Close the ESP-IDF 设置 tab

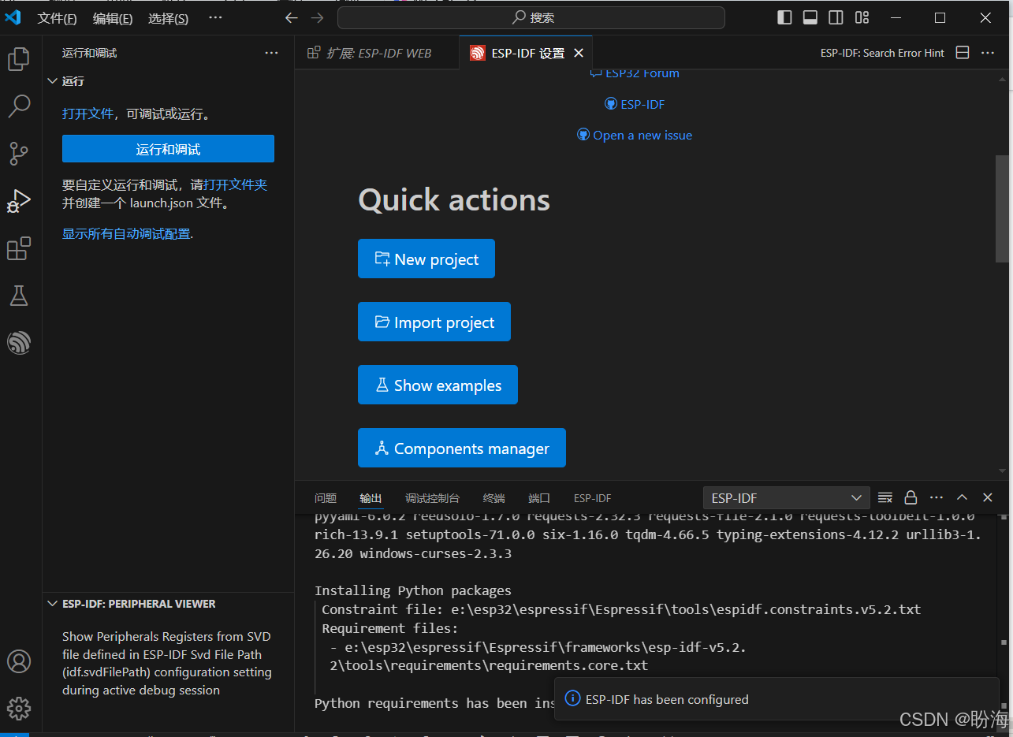pyautogui.click(x=579, y=53)
